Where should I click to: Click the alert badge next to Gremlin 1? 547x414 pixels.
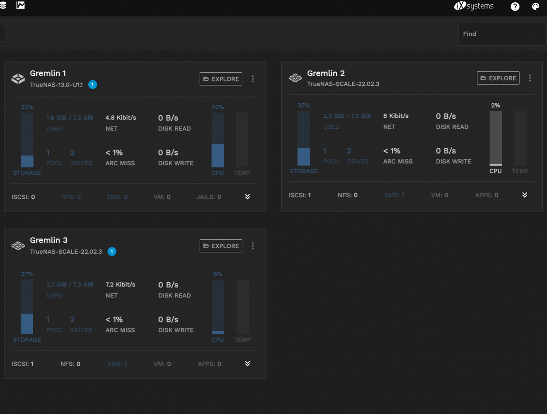coord(93,85)
